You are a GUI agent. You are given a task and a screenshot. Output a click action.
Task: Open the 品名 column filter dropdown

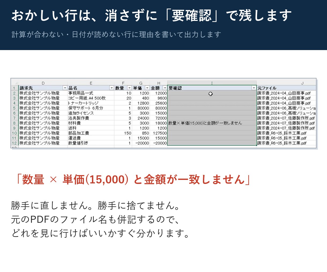(112, 88)
